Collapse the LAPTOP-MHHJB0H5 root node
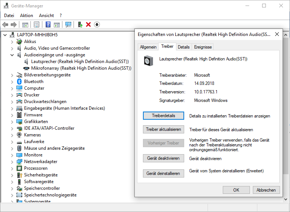 tap(5, 35)
